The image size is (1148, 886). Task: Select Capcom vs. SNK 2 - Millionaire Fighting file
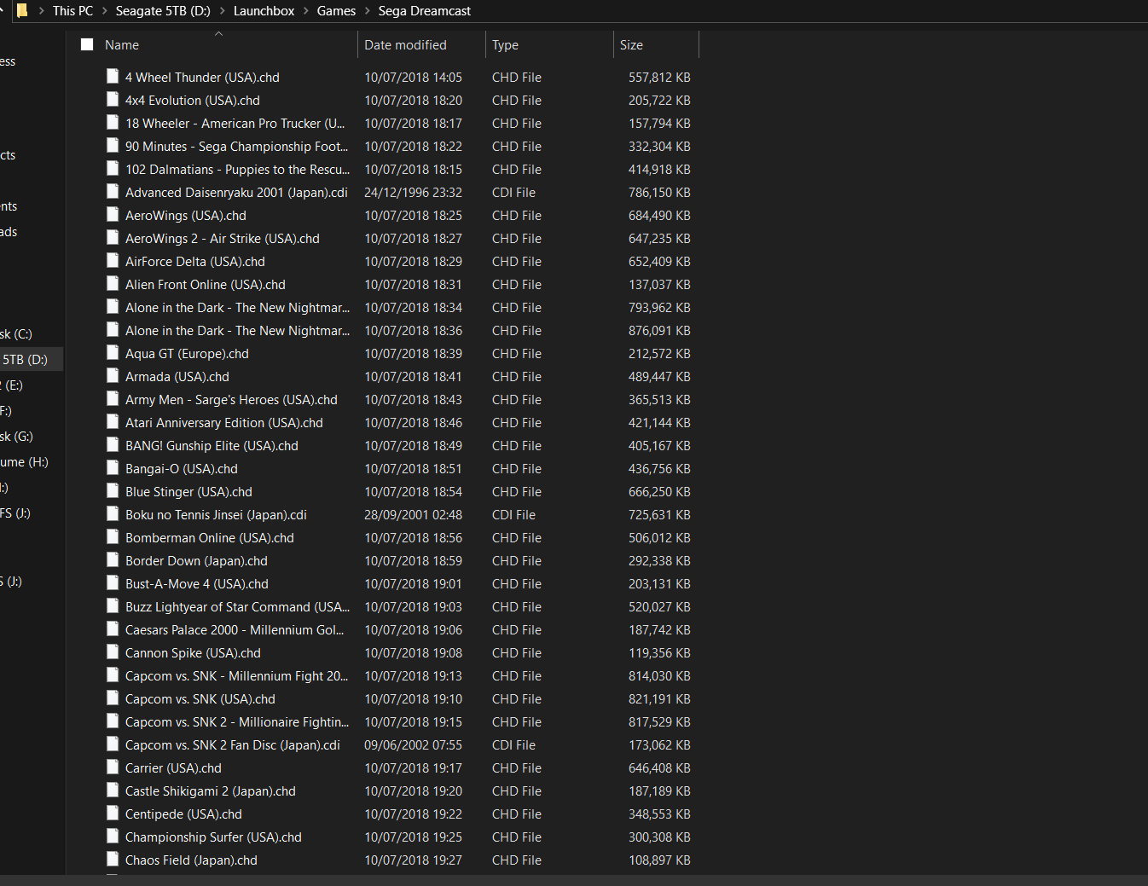(237, 722)
